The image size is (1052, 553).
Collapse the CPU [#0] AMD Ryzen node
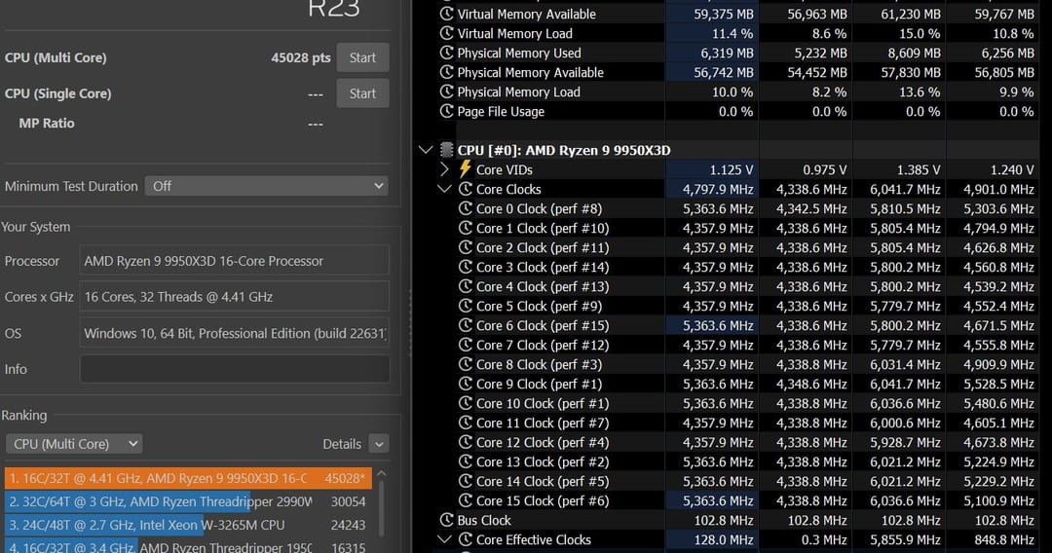426,150
